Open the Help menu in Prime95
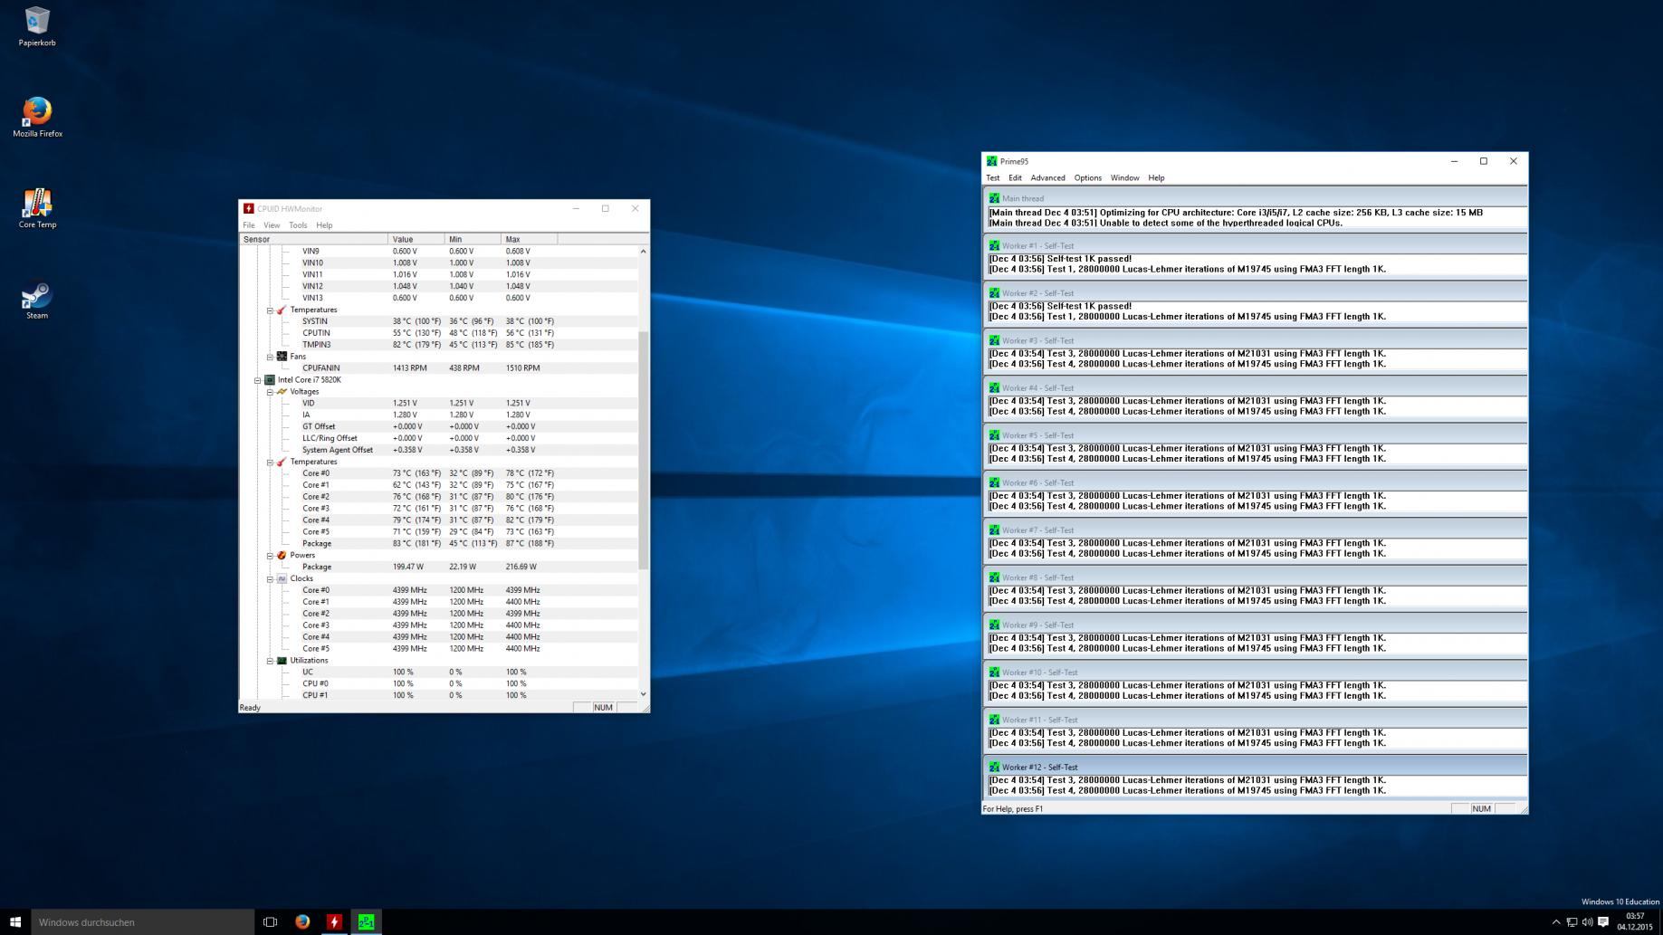The height and width of the screenshot is (935, 1663). 1156,178
